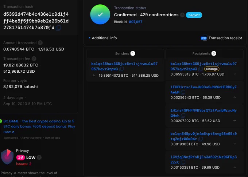Follow arrow for 0.00153351 BTC output
This screenshot has height=177, width=248.
tap(235, 167)
